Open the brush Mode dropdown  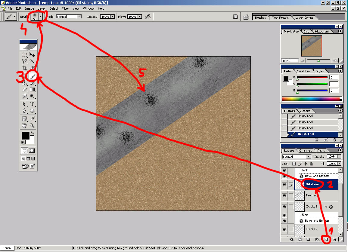pyautogui.click(x=79, y=17)
